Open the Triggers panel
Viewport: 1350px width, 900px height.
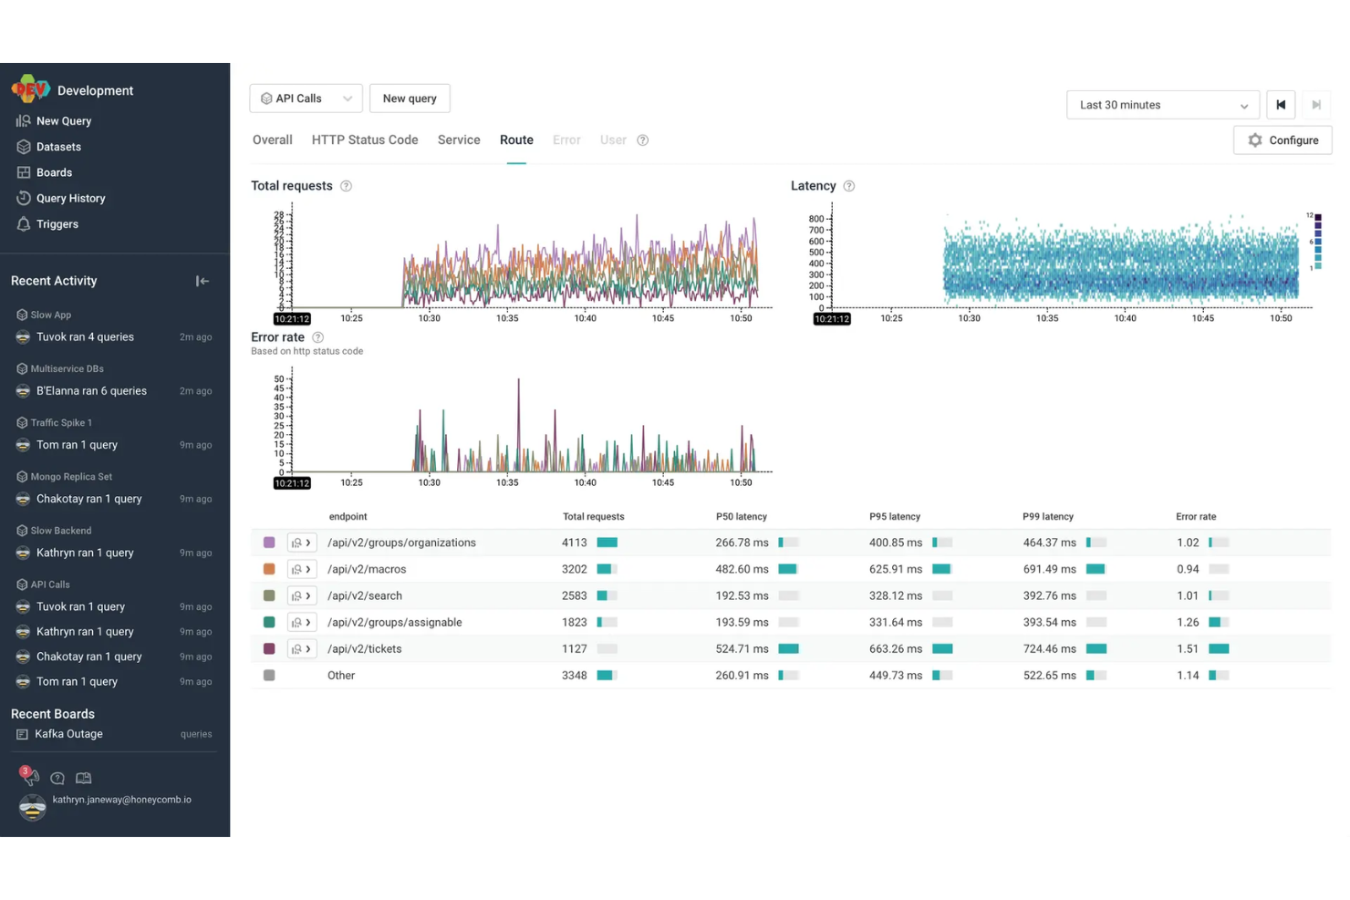click(24, 224)
